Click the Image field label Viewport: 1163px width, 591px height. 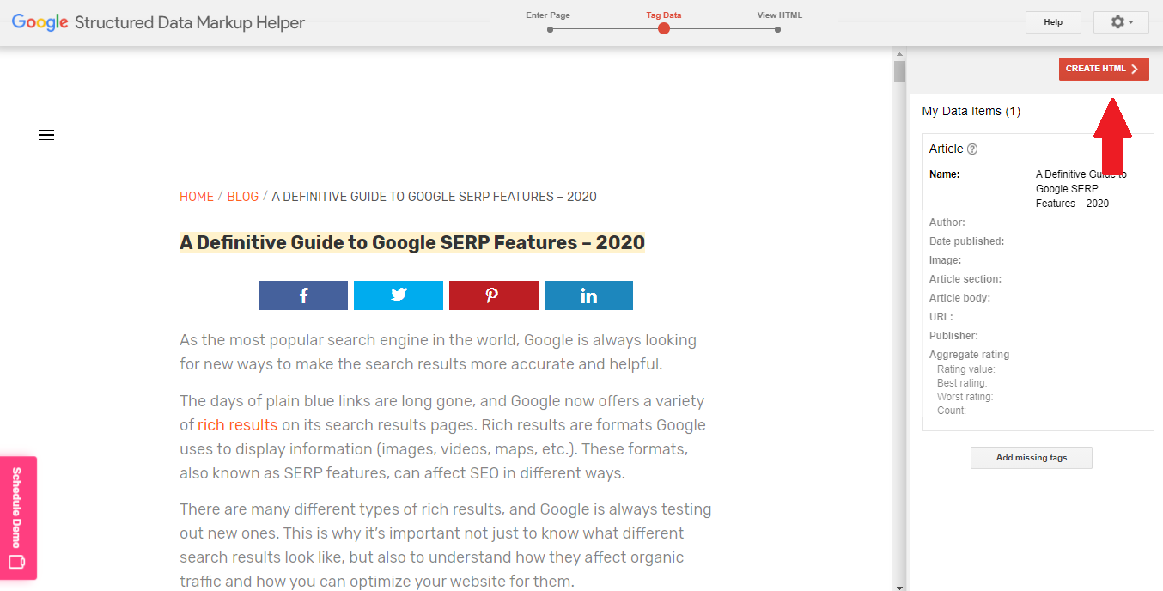tap(946, 260)
